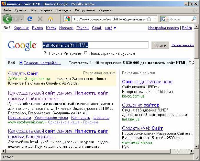Click the Stop loading X icon
The image size is (200, 161).
click(40, 19)
